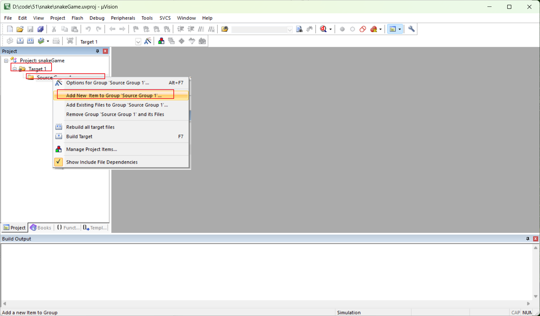540x316 pixels.
Task: Choose Options for Group 'Source Group 1'
Action: pos(121,83)
